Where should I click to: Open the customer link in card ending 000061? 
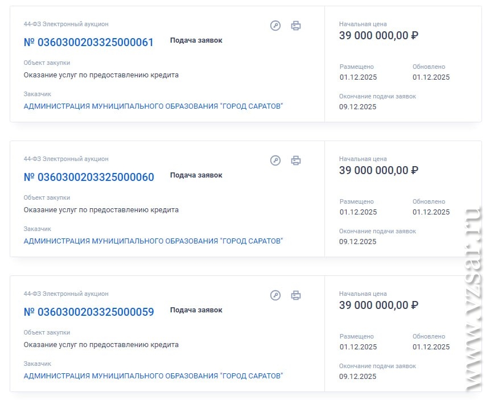(x=153, y=106)
